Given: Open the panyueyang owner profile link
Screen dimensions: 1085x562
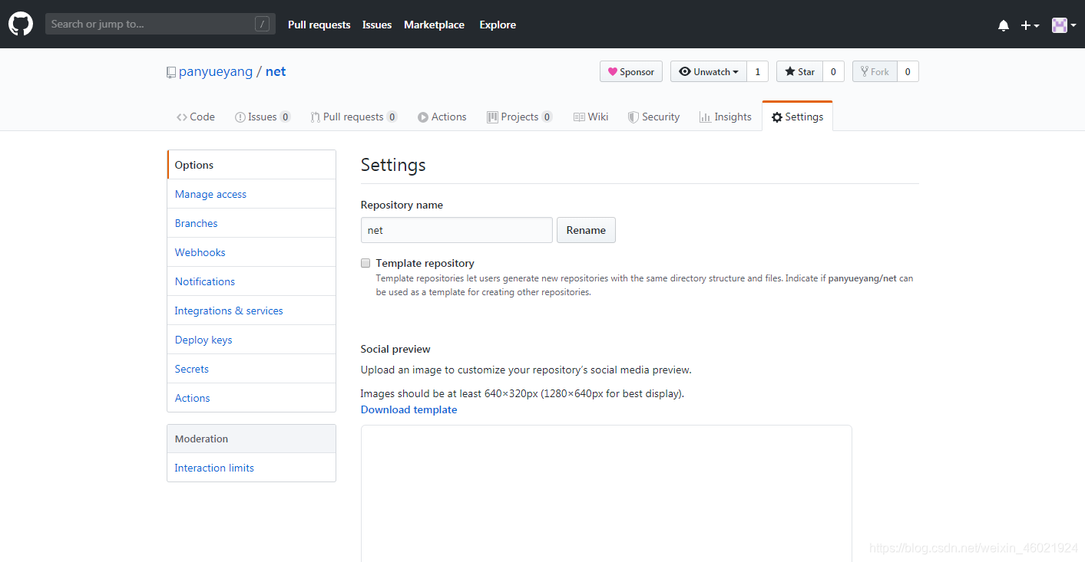Looking at the screenshot, I should (x=216, y=71).
